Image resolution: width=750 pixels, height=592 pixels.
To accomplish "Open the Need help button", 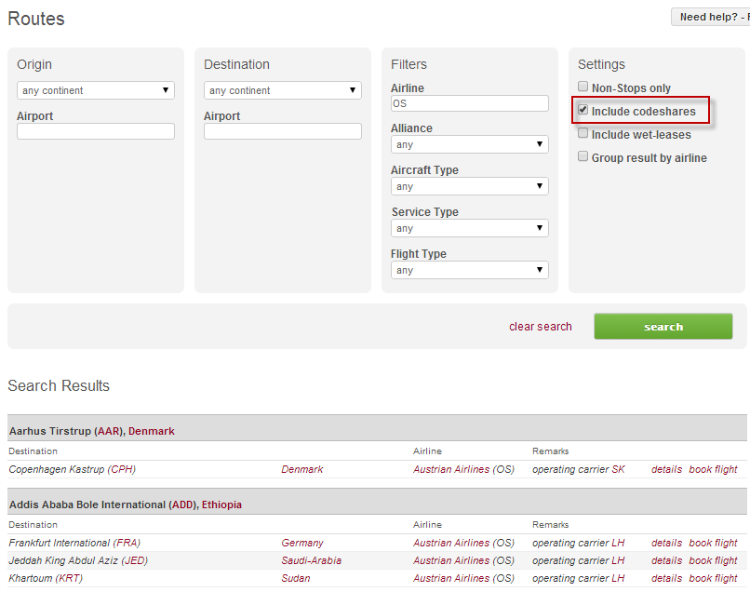I will click(x=712, y=17).
